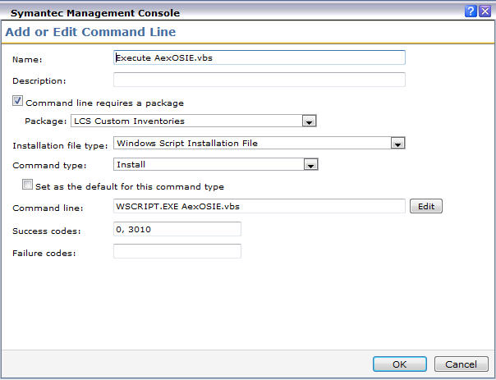The width and height of the screenshot is (496, 380).
Task: Focus the Name text field
Action: pyautogui.click(x=259, y=57)
